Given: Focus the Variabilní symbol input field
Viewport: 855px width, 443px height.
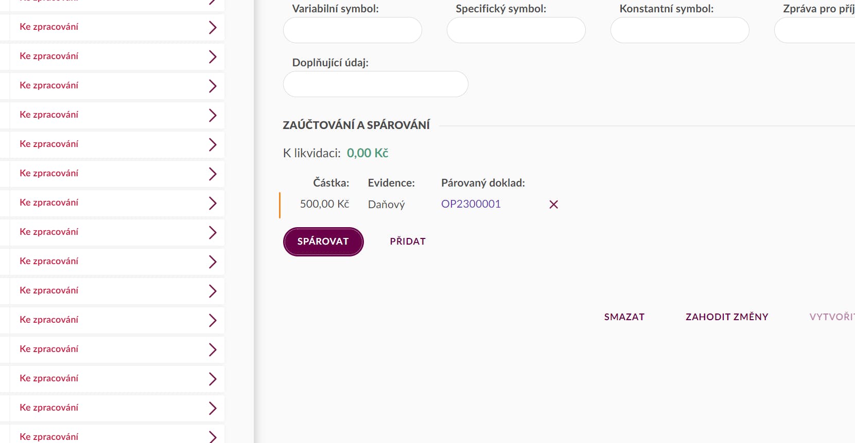Looking at the screenshot, I should (353, 30).
